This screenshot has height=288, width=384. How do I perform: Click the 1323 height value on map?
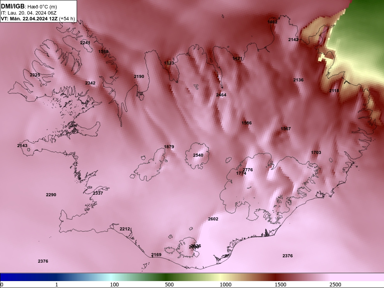click(169, 63)
